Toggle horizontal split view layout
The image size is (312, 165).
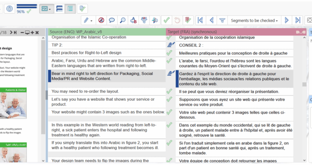[x=59, y=8]
